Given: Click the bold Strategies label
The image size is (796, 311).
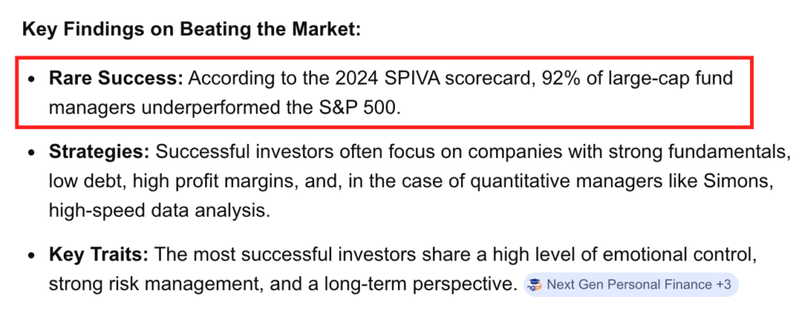Looking at the screenshot, I should pyautogui.click(x=98, y=151).
